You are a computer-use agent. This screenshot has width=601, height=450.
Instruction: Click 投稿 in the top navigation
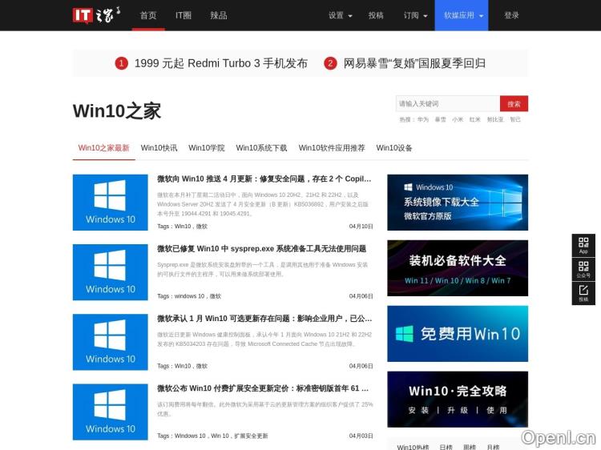[376, 15]
